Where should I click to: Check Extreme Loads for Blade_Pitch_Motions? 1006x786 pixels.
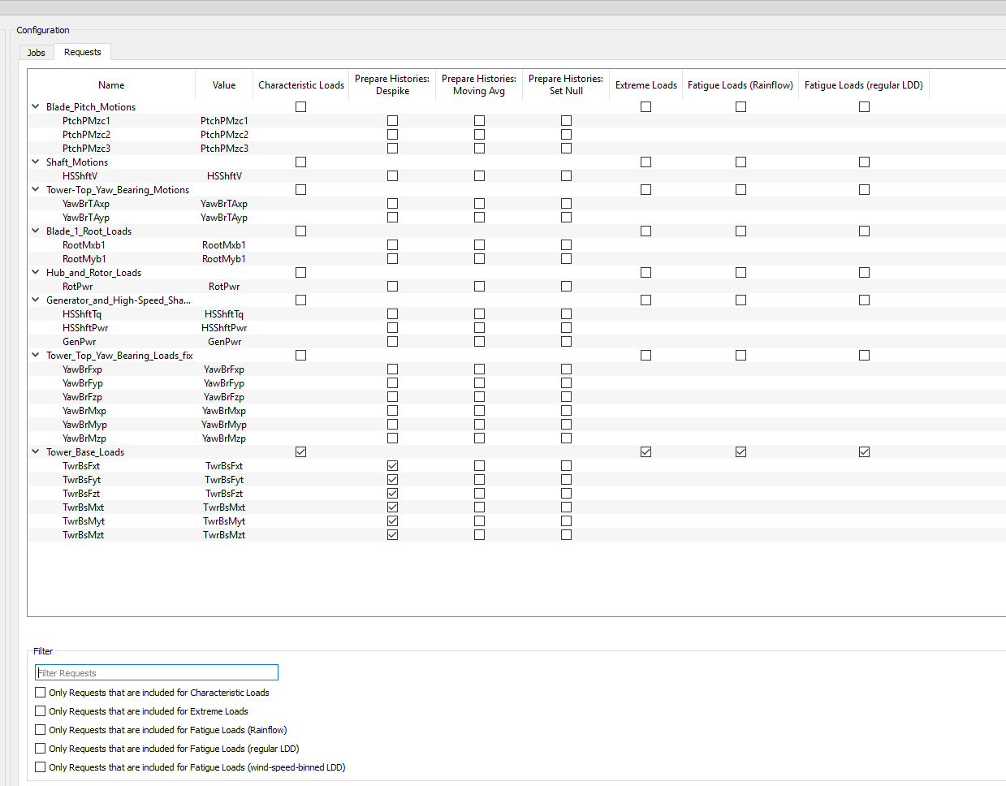click(646, 107)
